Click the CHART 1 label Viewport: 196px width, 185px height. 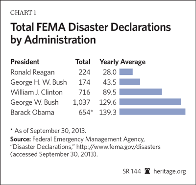tap(23, 13)
